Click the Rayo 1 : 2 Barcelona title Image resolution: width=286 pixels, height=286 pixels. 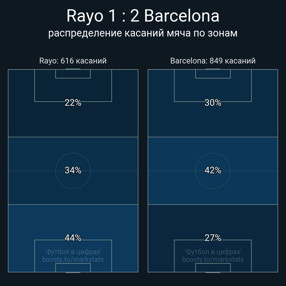143,16
